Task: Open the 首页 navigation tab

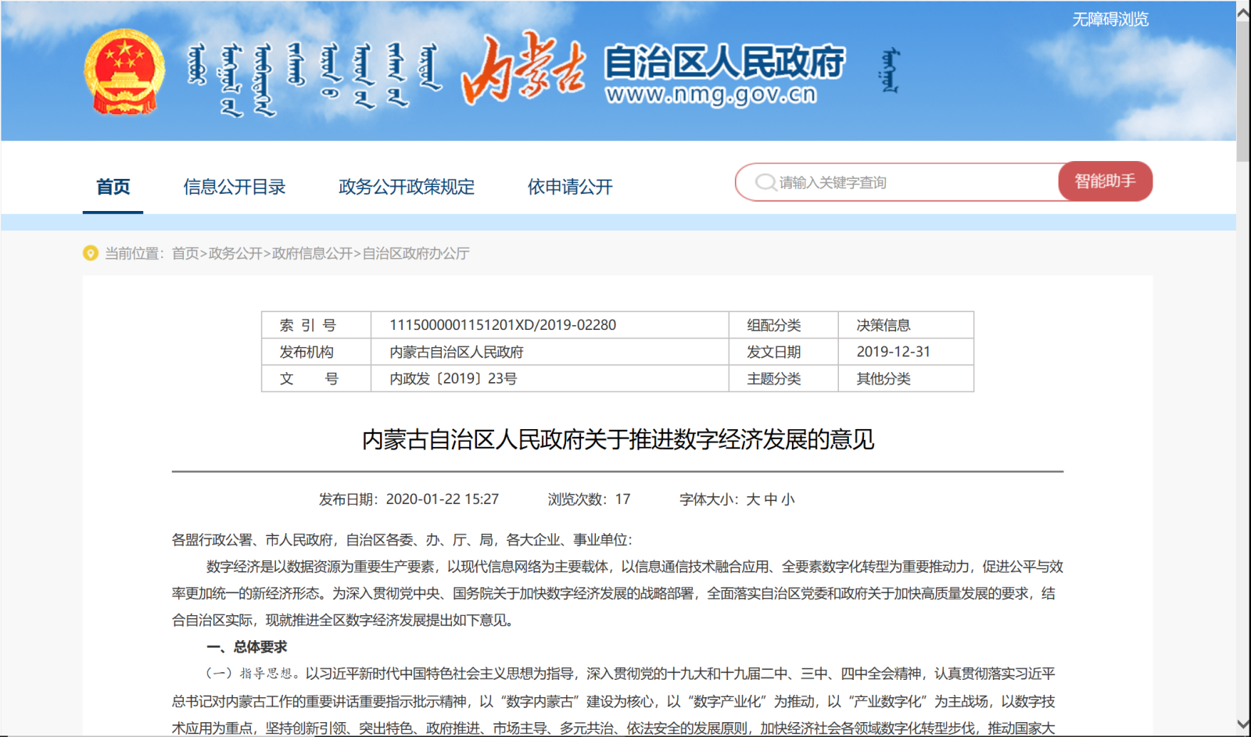Action: tap(113, 188)
